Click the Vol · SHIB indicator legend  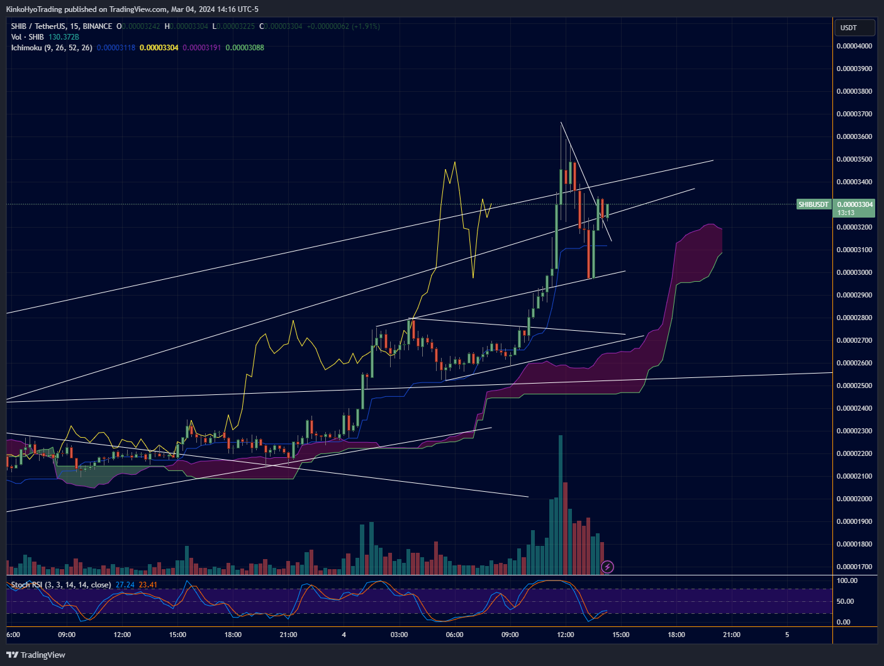[27, 37]
